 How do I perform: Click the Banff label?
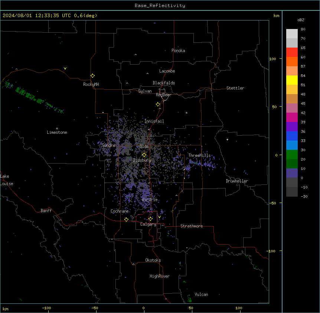pos(46,211)
